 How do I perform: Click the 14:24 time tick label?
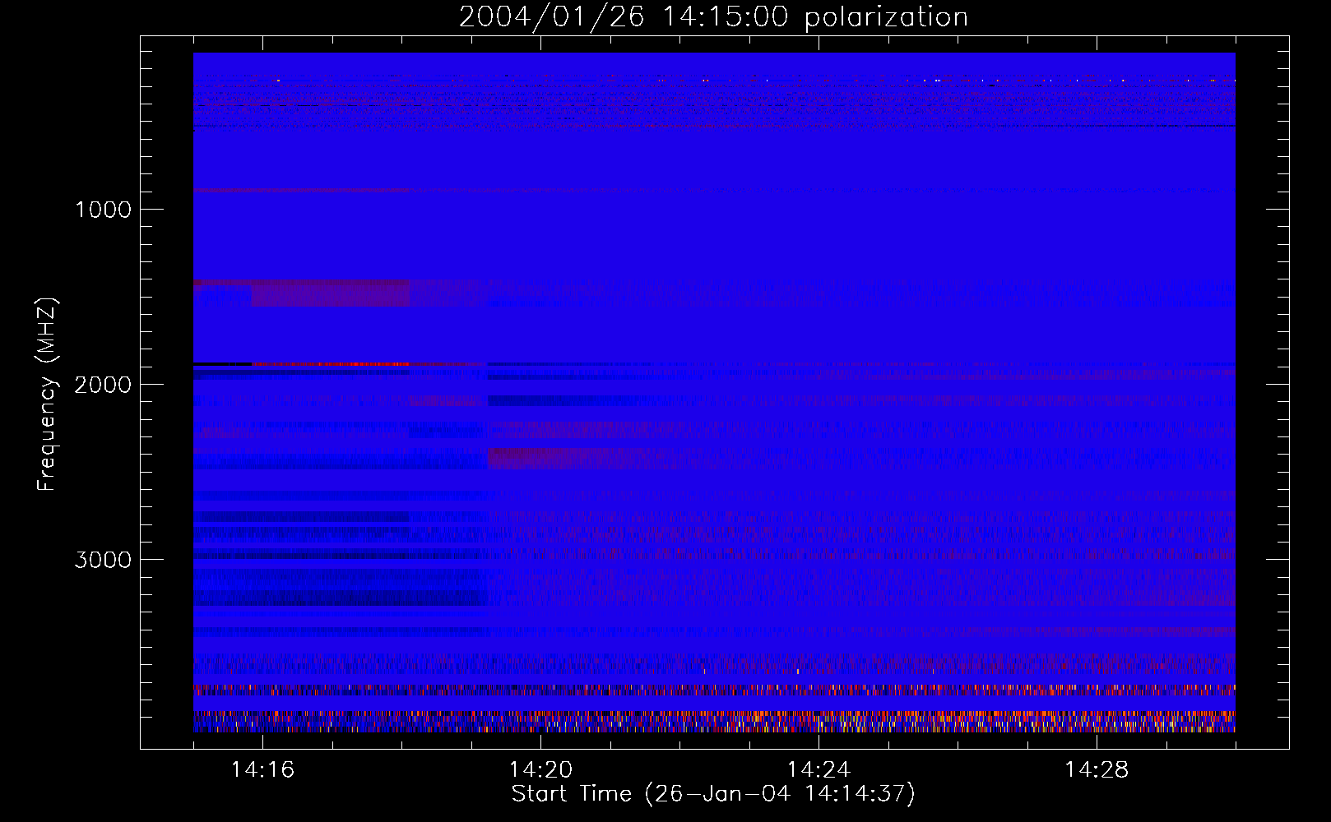(819, 769)
